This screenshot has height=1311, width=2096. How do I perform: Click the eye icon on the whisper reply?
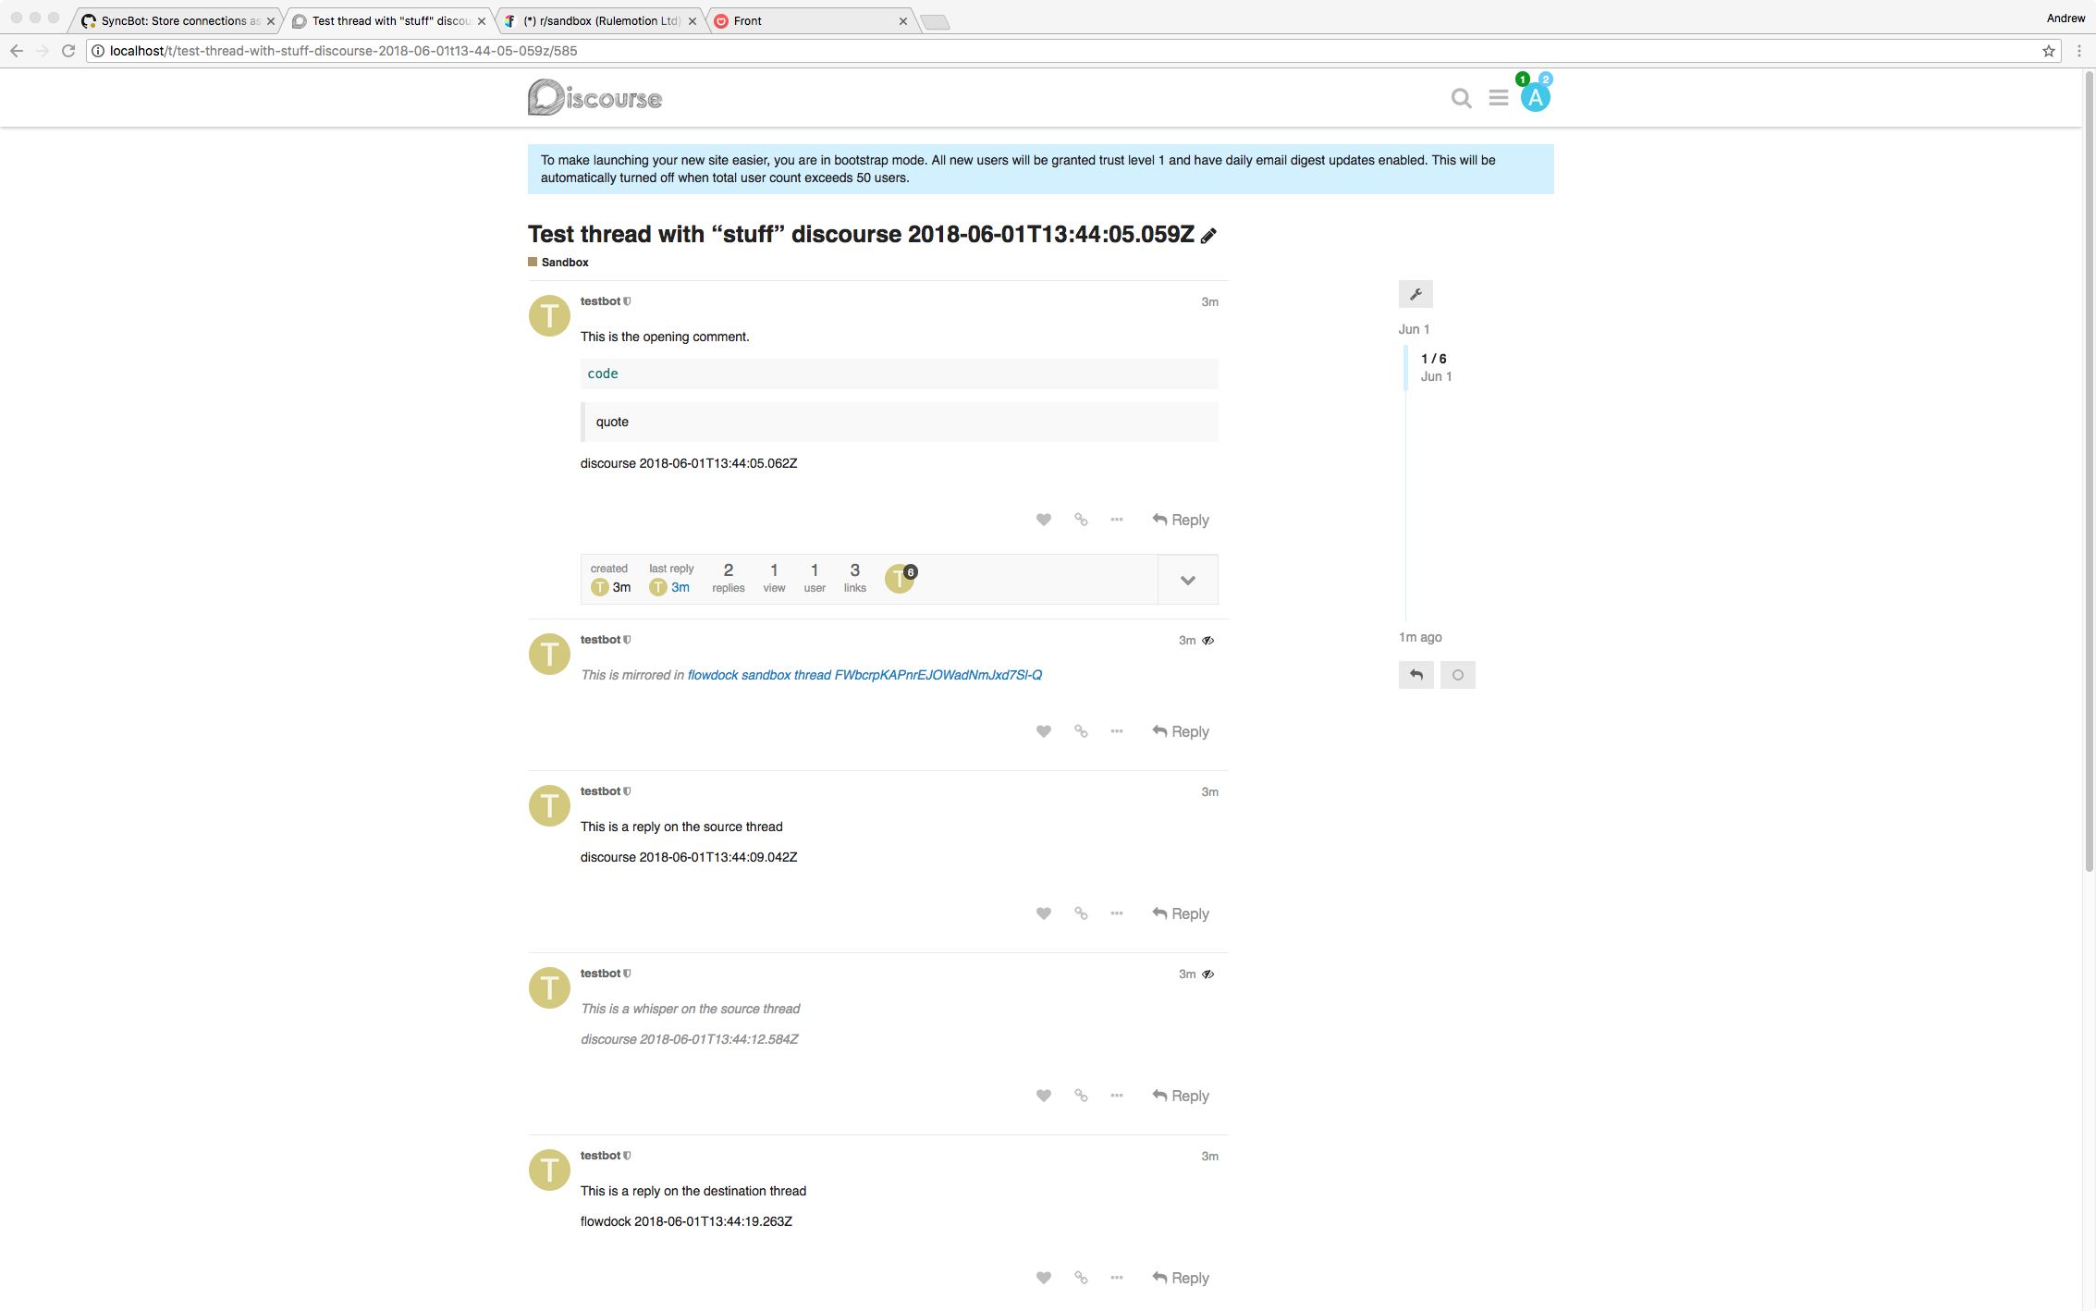[x=1208, y=974]
